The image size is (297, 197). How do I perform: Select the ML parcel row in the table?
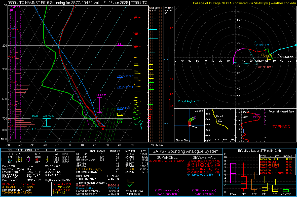[38, 160]
